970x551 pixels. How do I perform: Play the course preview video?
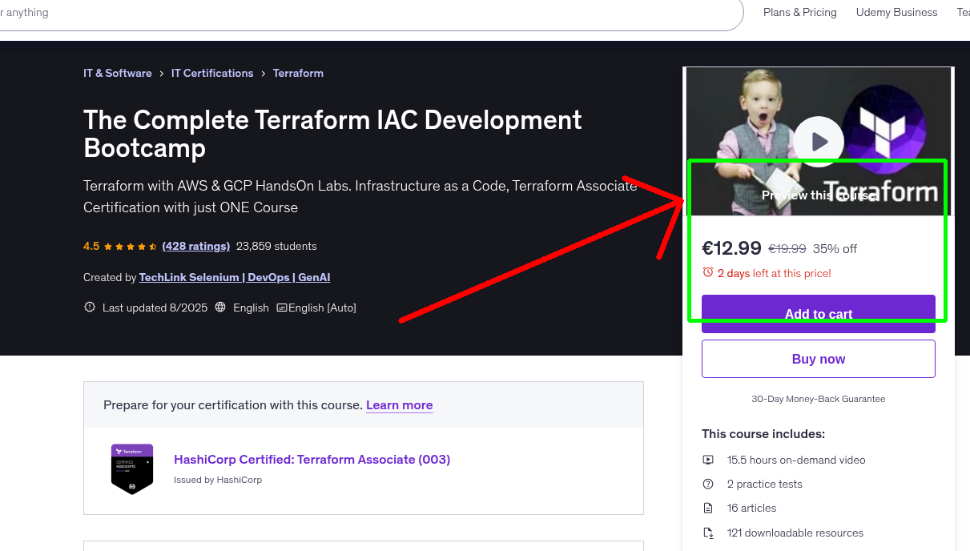818,141
